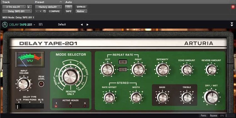236x118 pixels.
Task: Click the COMPARE button
Action: click(54, 11)
